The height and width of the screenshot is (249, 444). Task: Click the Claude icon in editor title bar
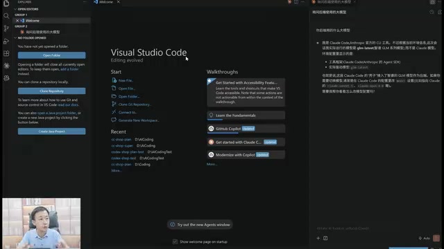pos(289,2)
